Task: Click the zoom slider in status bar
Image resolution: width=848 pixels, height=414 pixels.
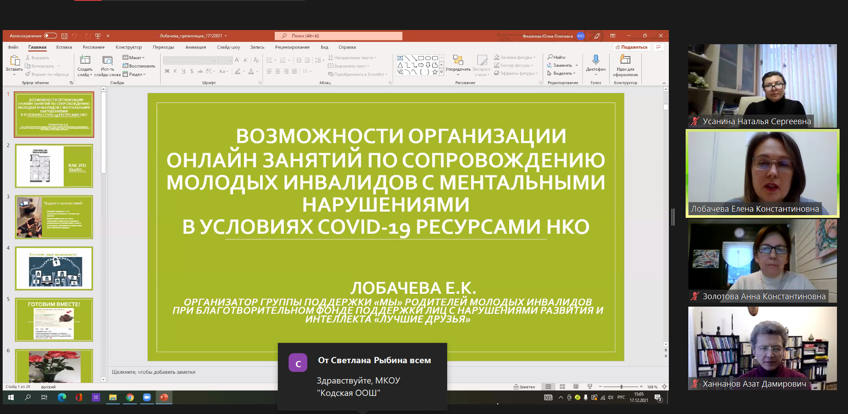Action: [x=621, y=387]
